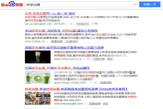Click the V1 verification badge icon
The width and height of the screenshot is (163, 109).
[x=96, y=83]
